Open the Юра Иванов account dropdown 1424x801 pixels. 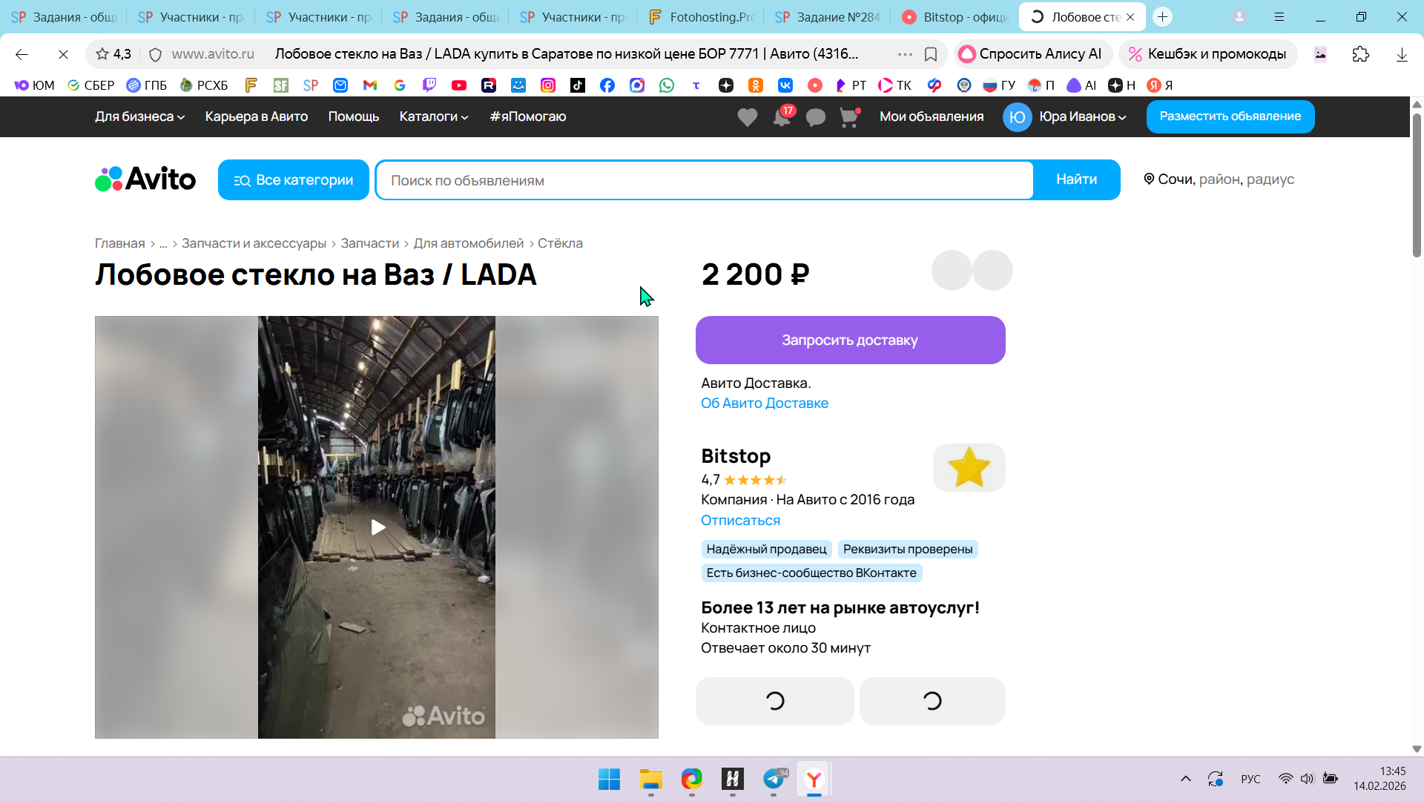click(1081, 116)
